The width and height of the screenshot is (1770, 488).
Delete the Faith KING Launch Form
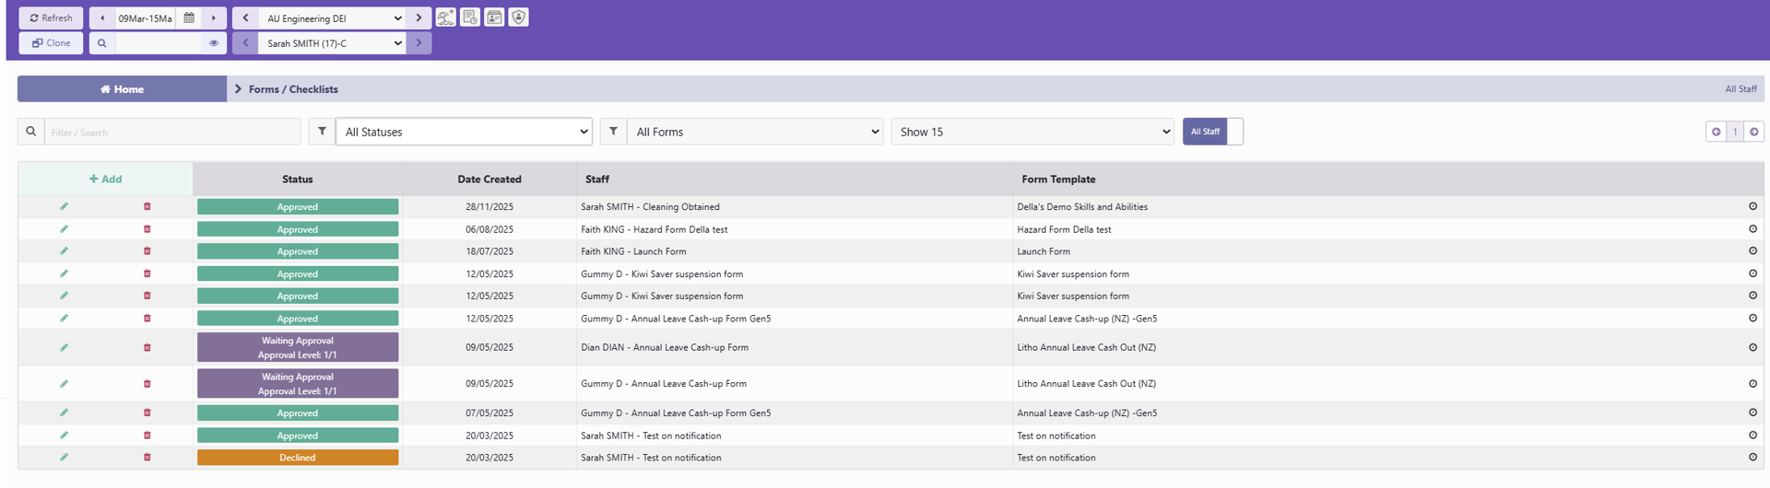coord(147,250)
